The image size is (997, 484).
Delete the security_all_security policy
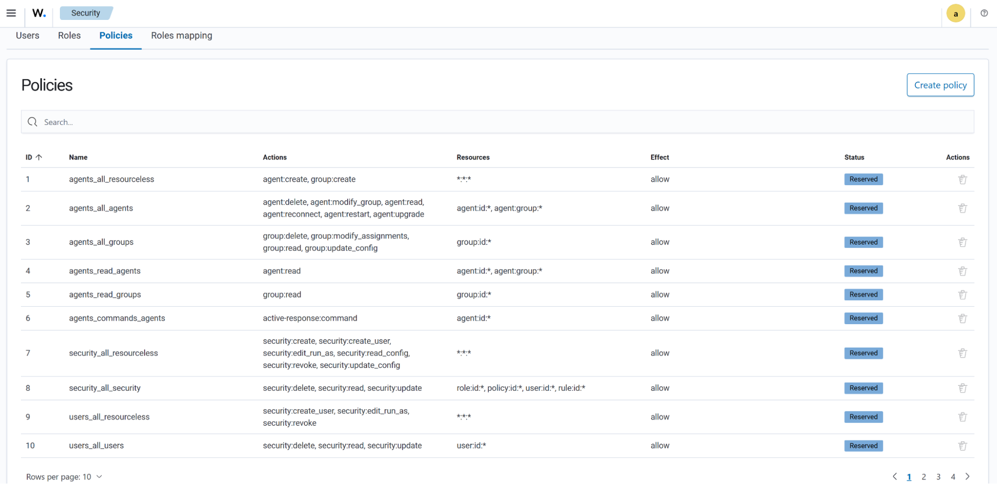(963, 388)
